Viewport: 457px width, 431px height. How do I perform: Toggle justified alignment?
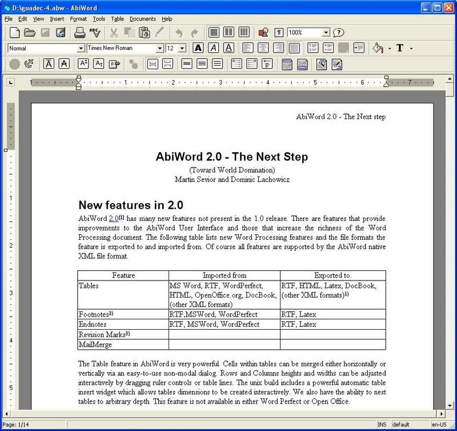[294, 48]
